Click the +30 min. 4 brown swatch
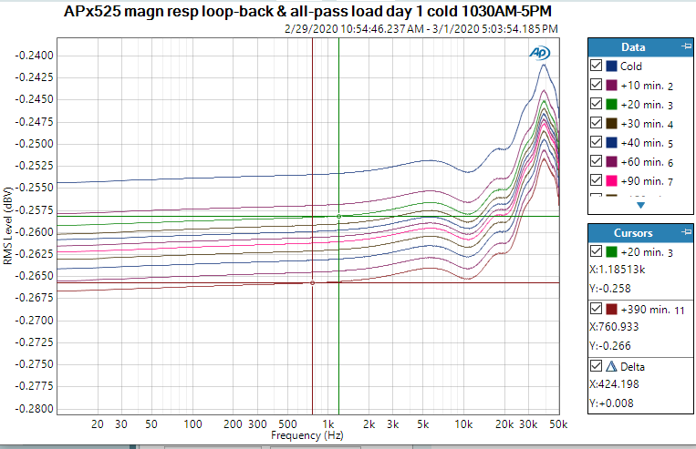696x449 pixels. tap(611, 123)
